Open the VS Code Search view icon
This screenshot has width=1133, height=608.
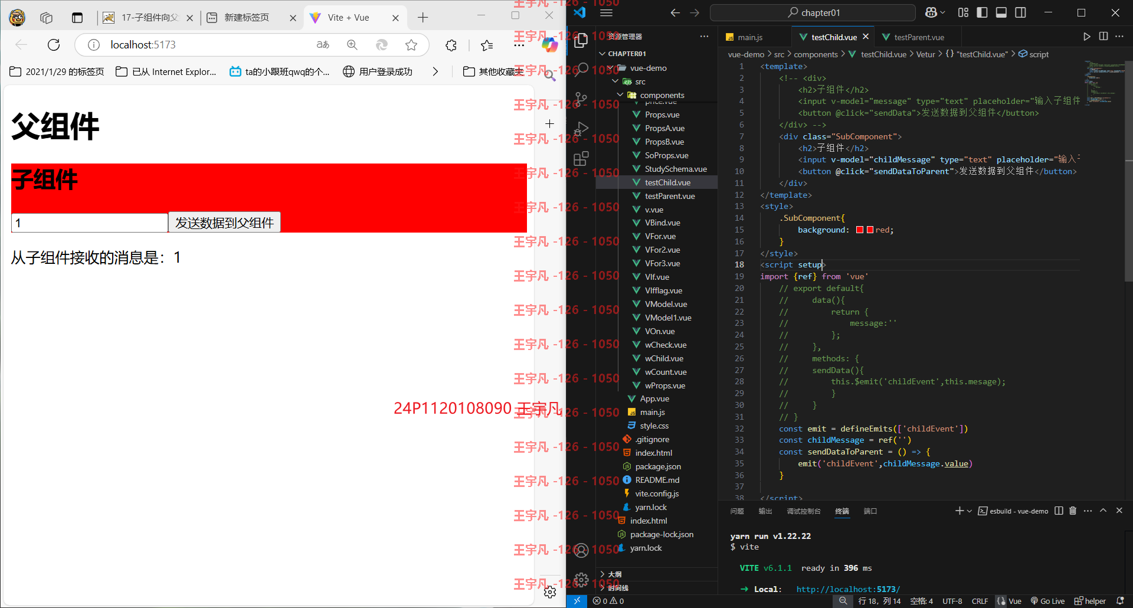point(581,69)
